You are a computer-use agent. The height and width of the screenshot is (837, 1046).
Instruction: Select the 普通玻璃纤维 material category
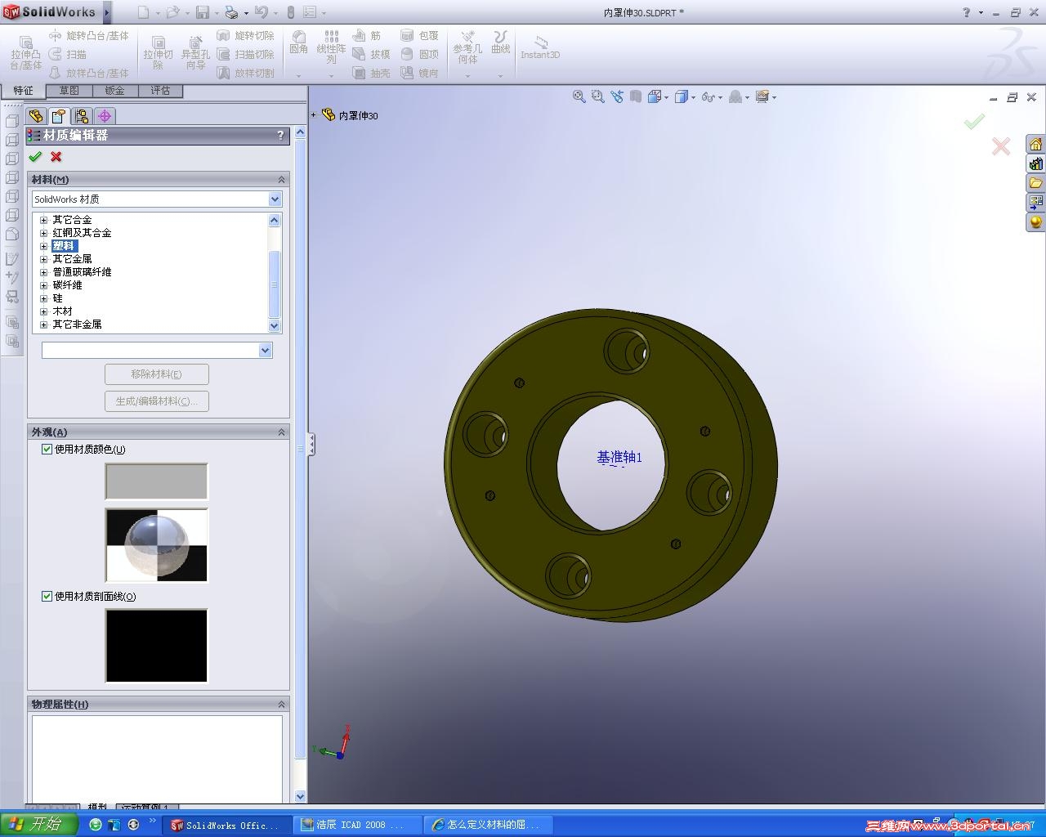83,272
